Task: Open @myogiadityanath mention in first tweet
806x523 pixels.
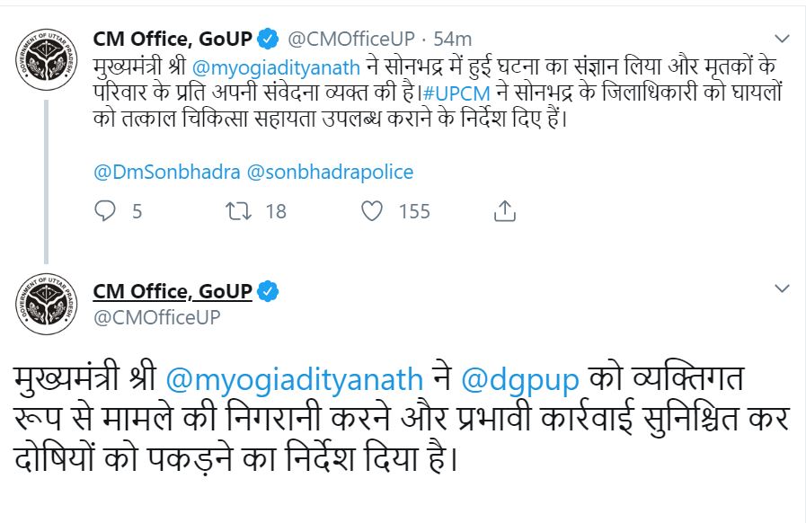Action: (x=276, y=68)
